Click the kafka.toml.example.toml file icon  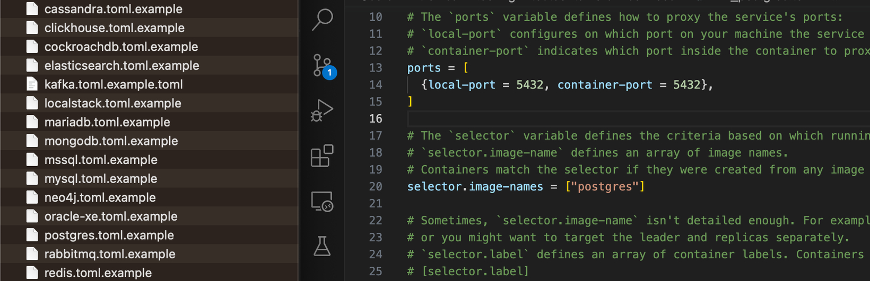click(32, 84)
